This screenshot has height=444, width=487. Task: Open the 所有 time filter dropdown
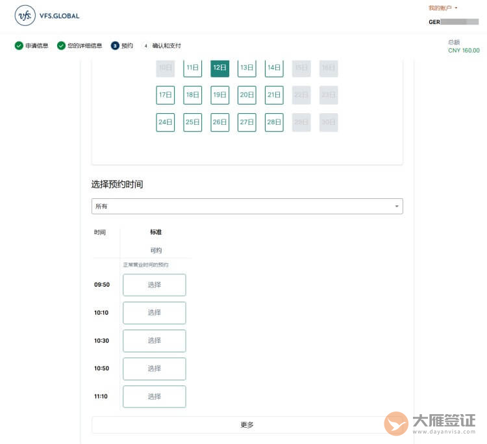coord(247,206)
